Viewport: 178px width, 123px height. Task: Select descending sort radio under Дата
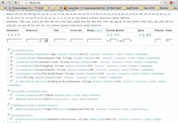pos(147,35)
